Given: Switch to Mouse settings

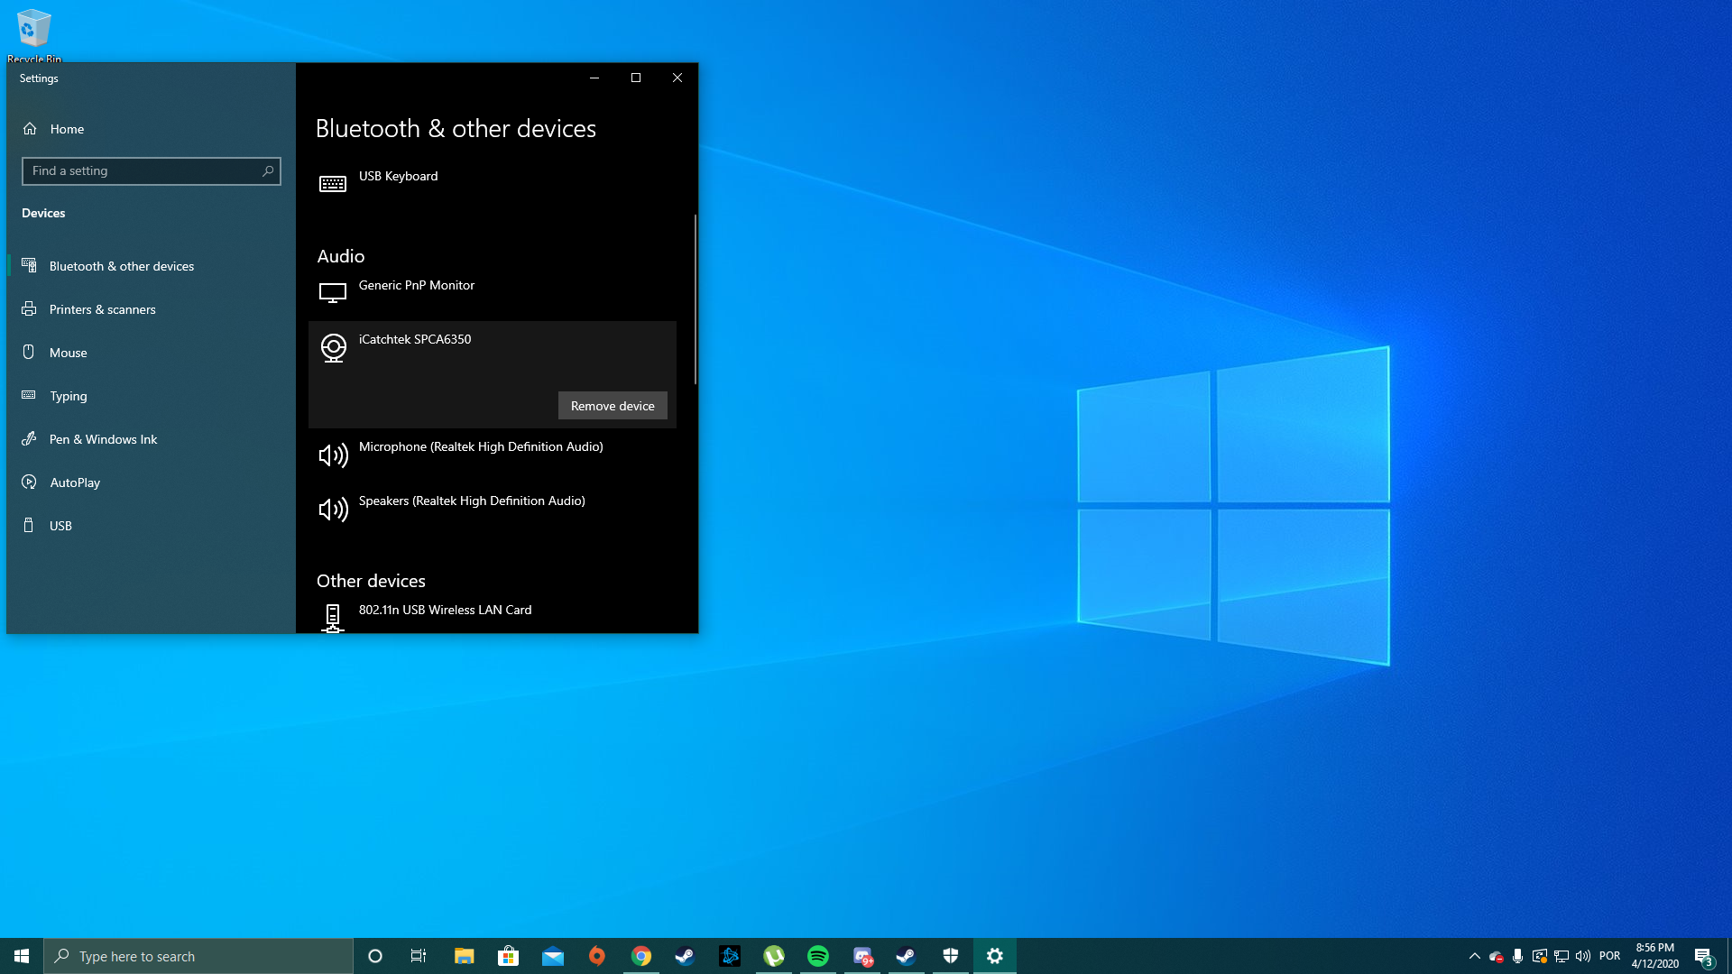Looking at the screenshot, I should tap(68, 353).
